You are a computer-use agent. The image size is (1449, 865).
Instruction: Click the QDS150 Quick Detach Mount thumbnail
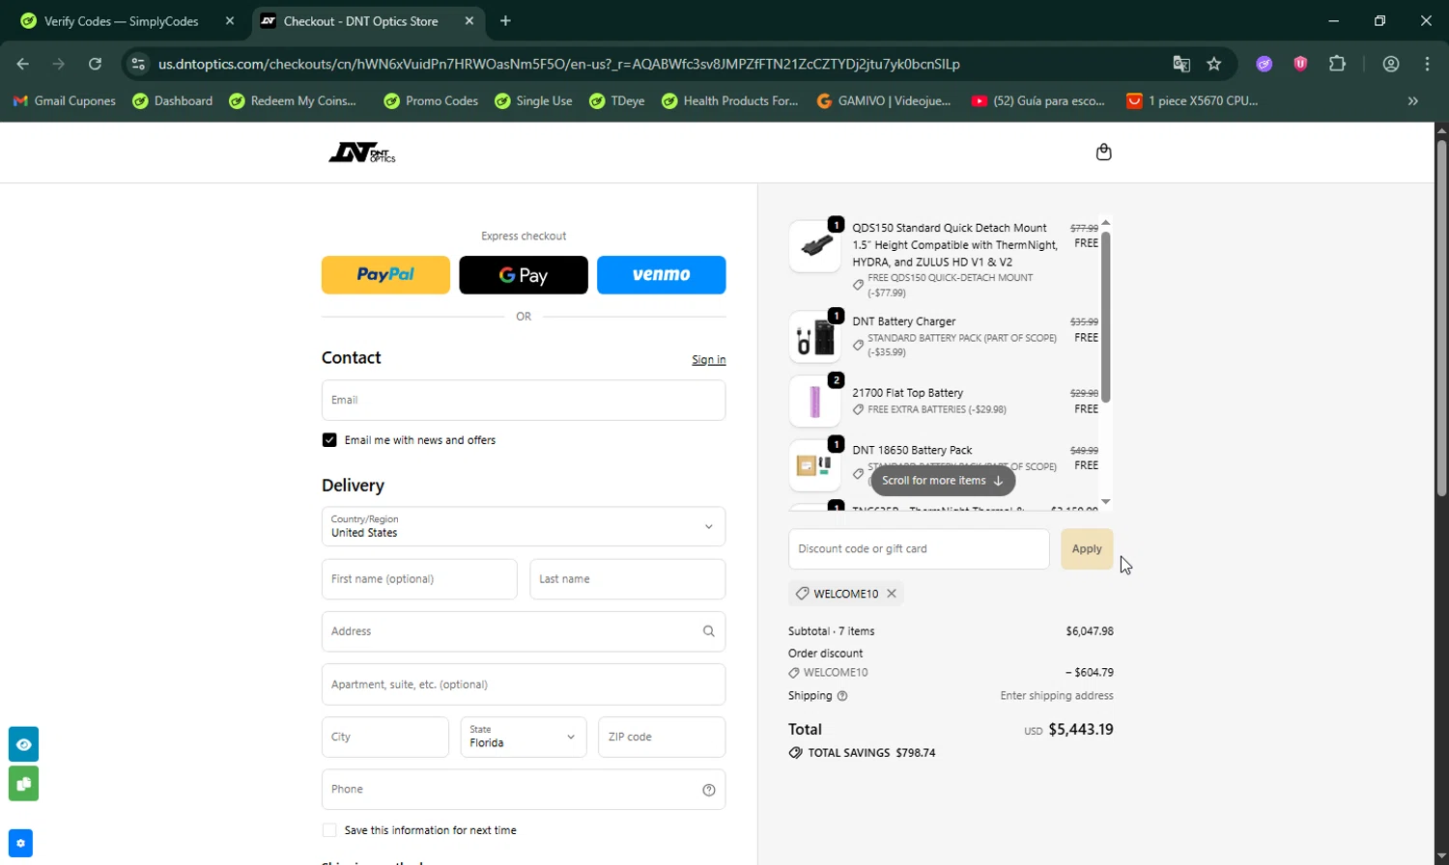814,246
